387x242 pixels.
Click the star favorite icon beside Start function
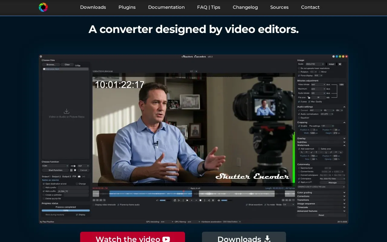click(x=75, y=170)
